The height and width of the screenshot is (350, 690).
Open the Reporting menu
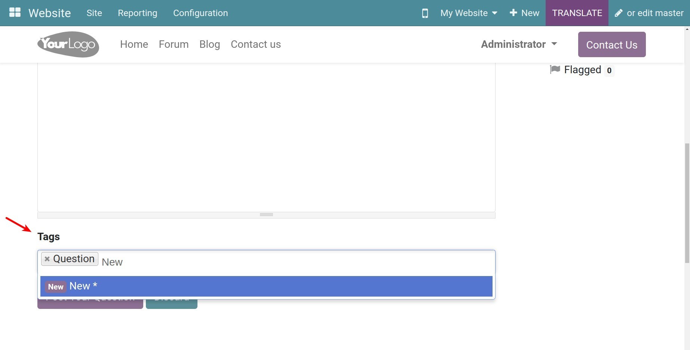click(x=137, y=13)
